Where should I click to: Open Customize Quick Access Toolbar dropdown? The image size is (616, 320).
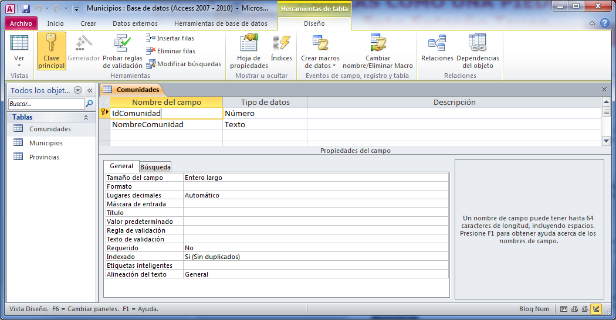point(77,9)
